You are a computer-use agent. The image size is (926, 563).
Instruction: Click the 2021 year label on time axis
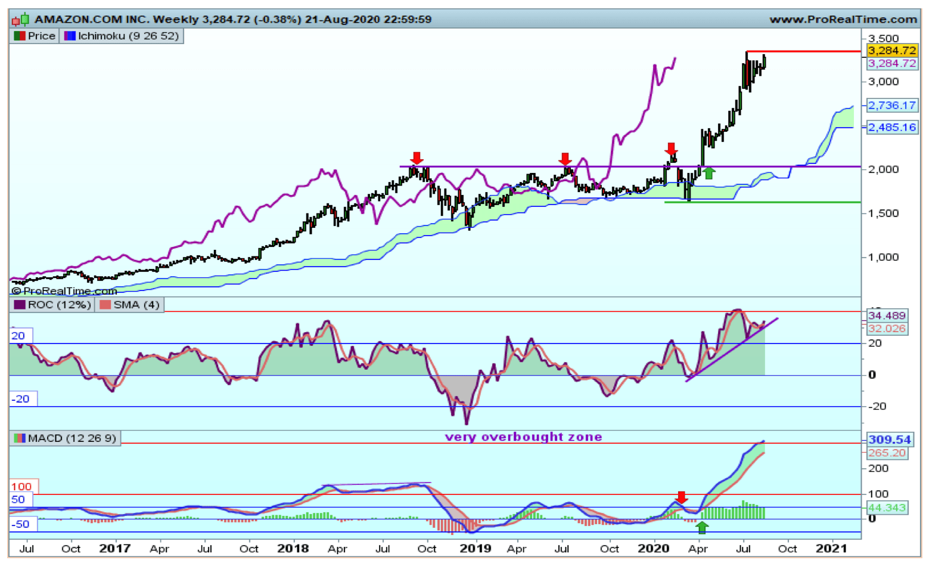(831, 548)
